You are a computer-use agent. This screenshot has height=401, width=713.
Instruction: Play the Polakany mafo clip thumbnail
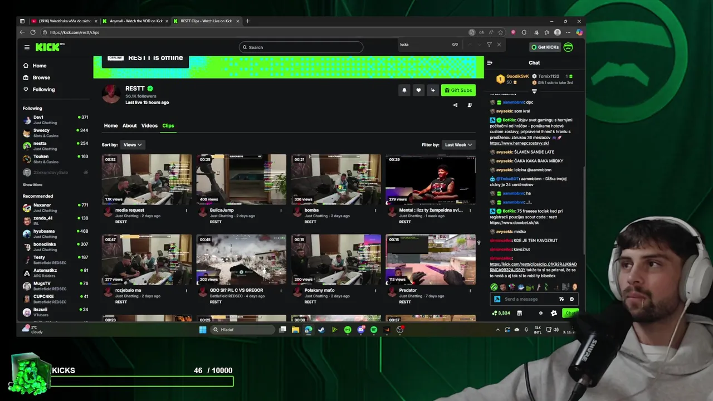pyautogui.click(x=336, y=260)
